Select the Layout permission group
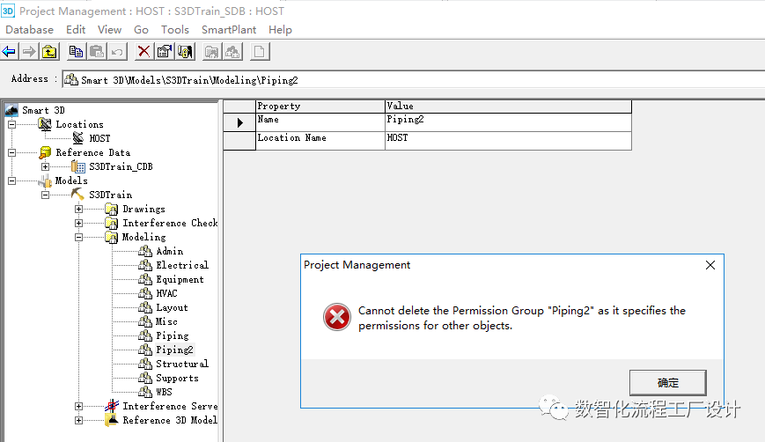The image size is (765, 442). click(x=172, y=308)
